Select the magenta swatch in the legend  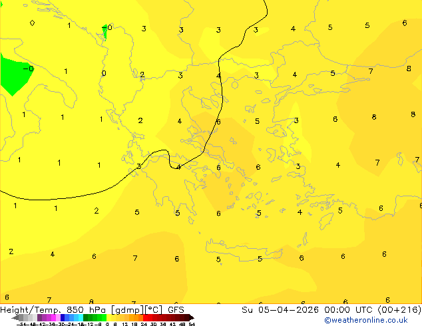(x=53, y=317)
